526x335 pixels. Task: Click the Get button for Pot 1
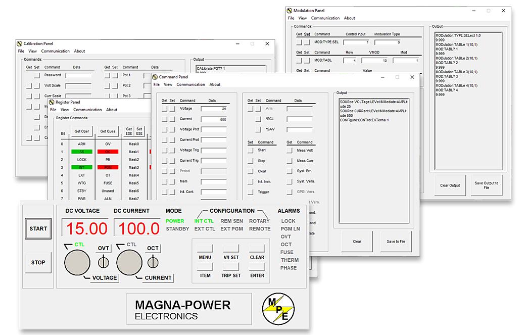click(107, 75)
